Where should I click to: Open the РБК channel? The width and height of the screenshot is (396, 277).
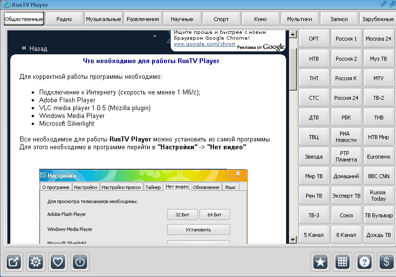tap(346, 117)
